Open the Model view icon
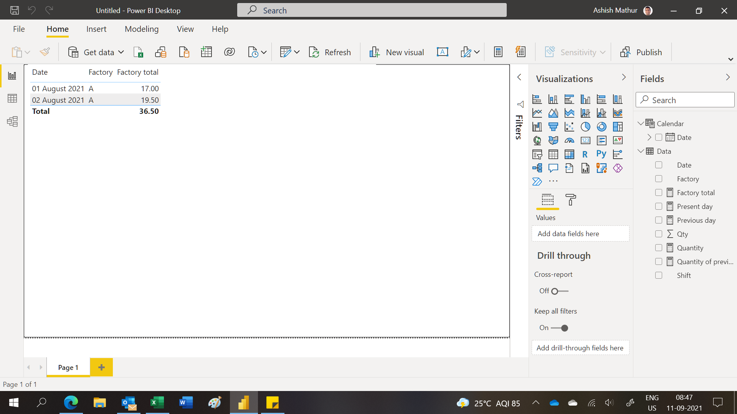The image size is (737, 414). click(x=12, y=122)
